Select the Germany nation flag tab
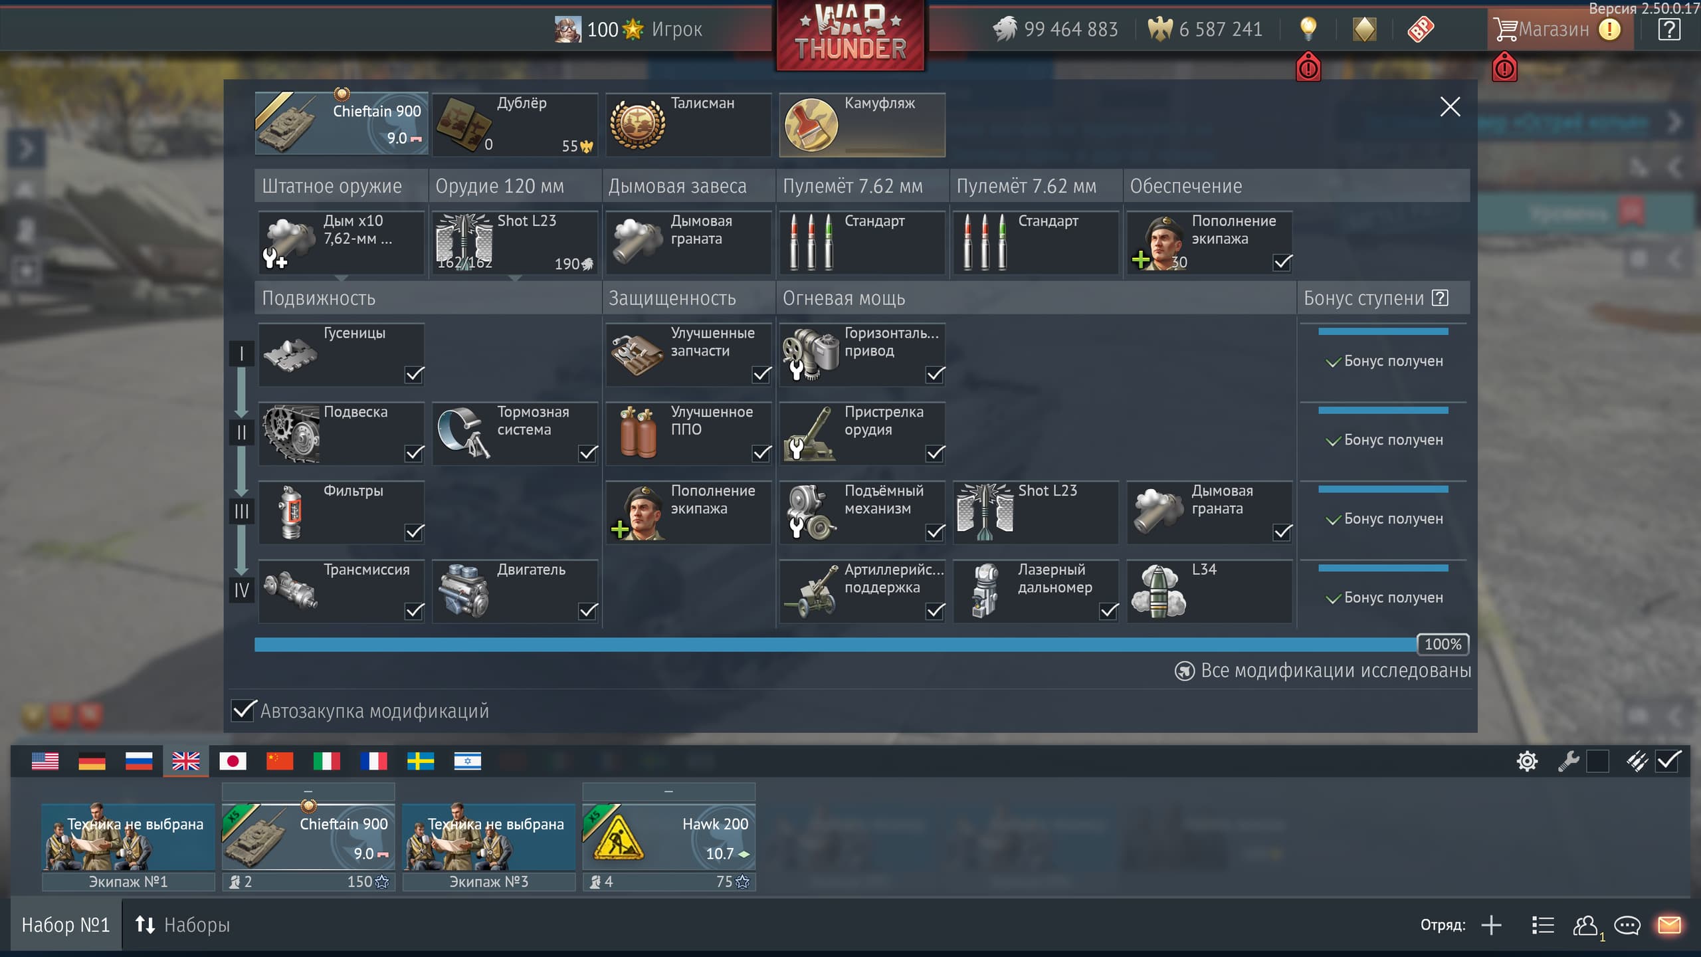1701x957 pixels. coord(92,761)
